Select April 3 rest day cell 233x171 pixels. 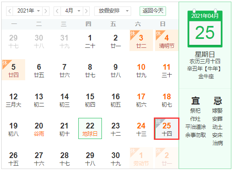(x=141, y=41)
